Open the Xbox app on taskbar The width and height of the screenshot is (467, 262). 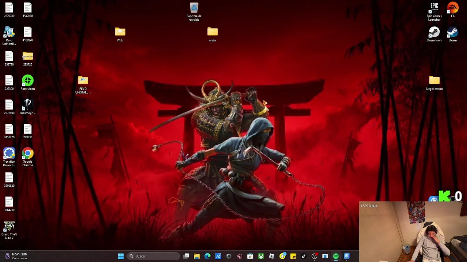[x=261, y=256]
